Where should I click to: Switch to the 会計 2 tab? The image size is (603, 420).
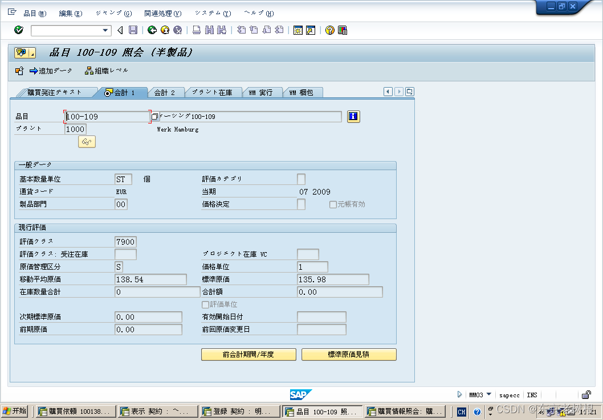click(x=165, y=93)
